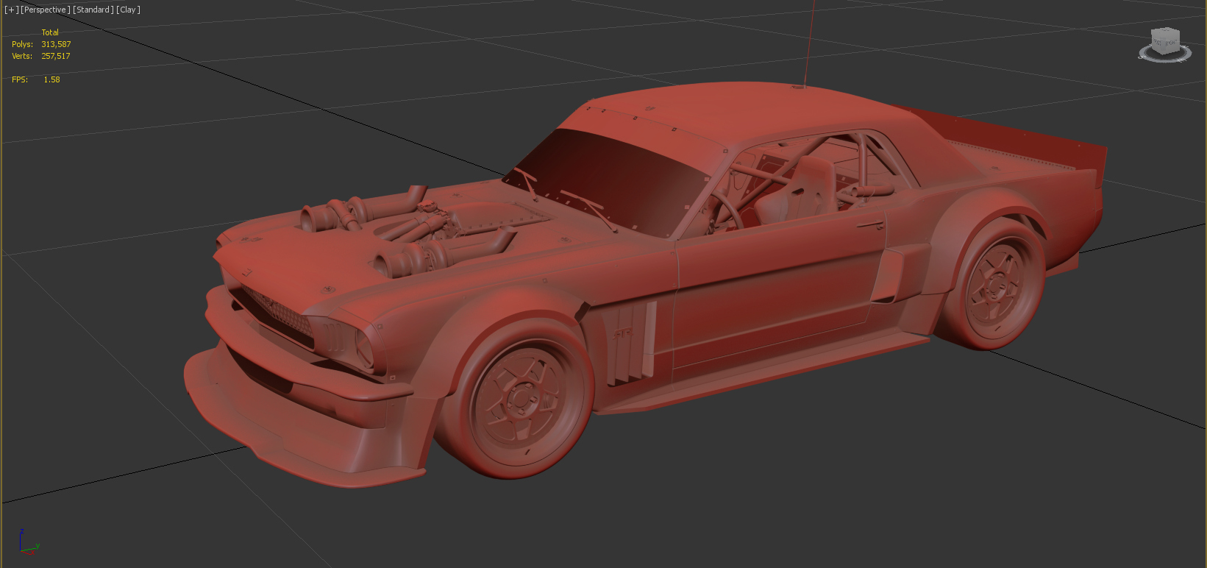Image resolution: width=1207 pixels, height=568 pixels.
Task: Click the FPS value 1.58
Action: coord(51,79)
